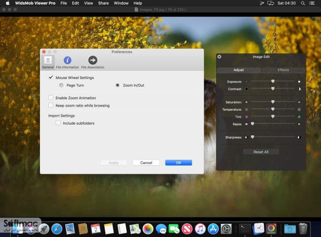Open Spotlight search in menu bar
This screenshot has height=237, width=321.
[303, 3]
